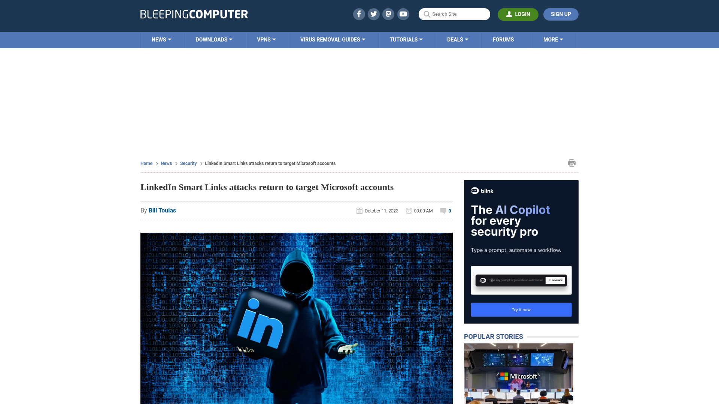Viewport: 719px width, 404px height.
Task: Click the article author Bill Toulas link
Action: (x=162, y=211)
